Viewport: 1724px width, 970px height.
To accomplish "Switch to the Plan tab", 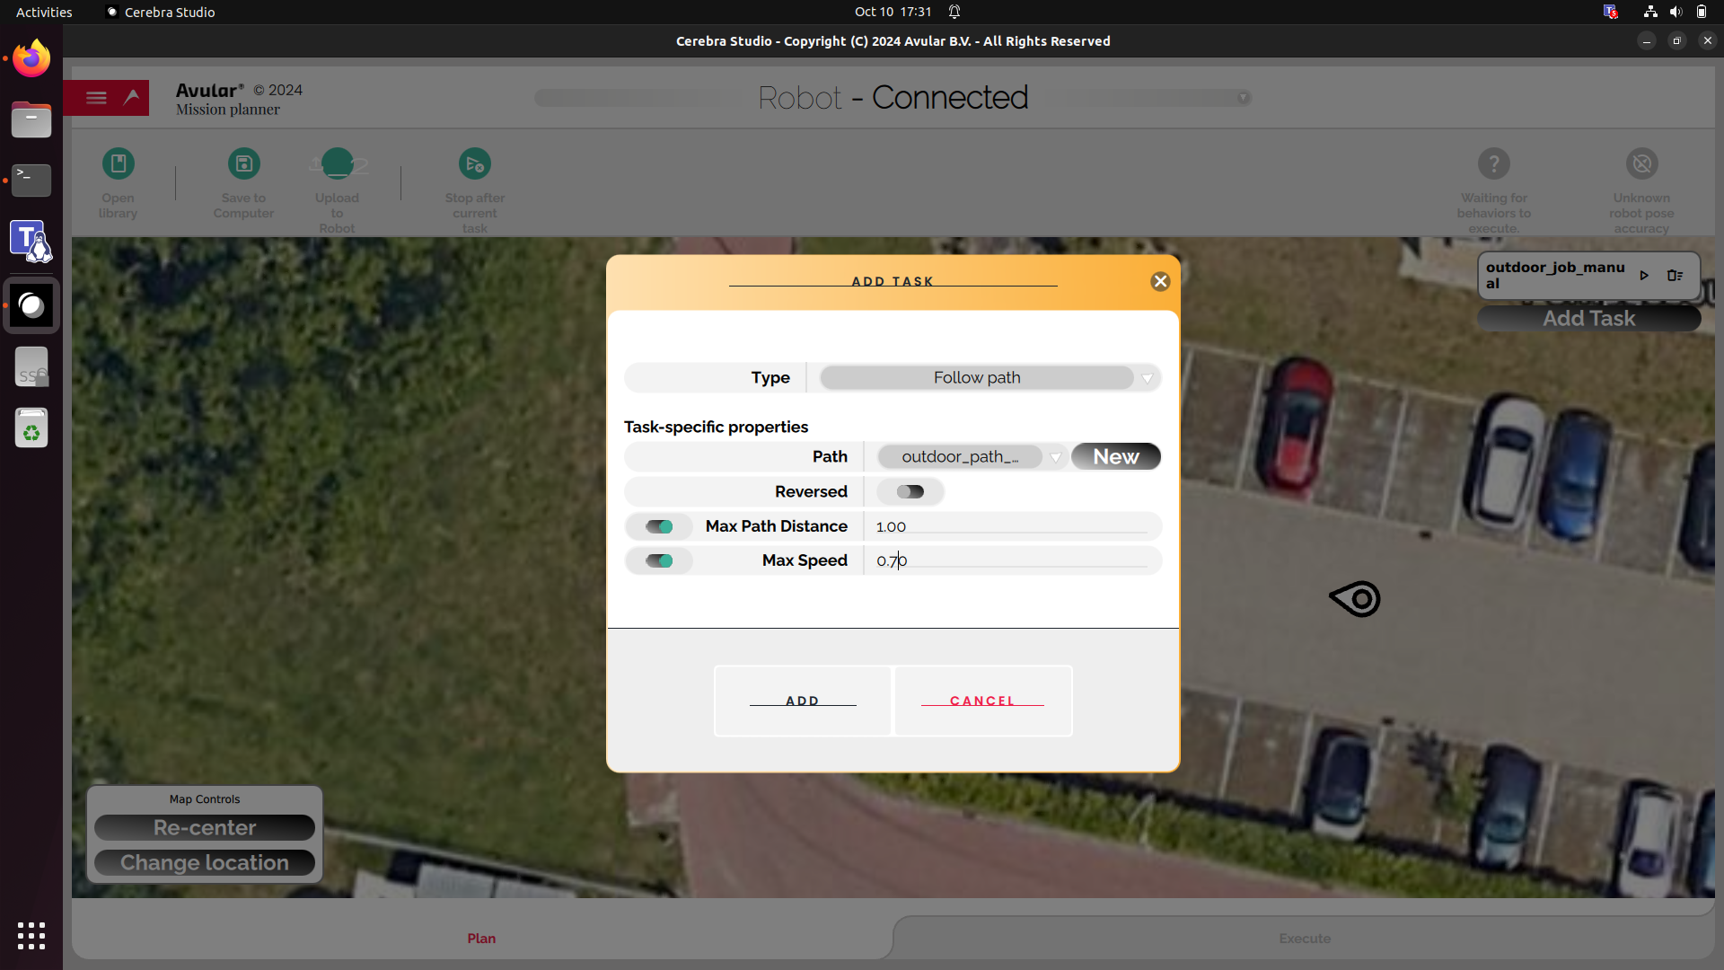I will tap(481, 939).
